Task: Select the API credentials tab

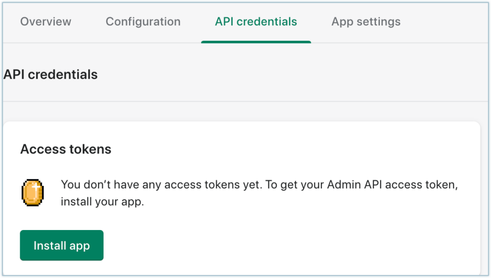Action: (x=256, y=22)
